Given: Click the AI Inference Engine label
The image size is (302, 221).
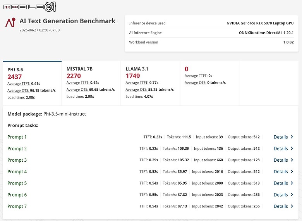Looking at the screenshot, I should coord(146,33).
